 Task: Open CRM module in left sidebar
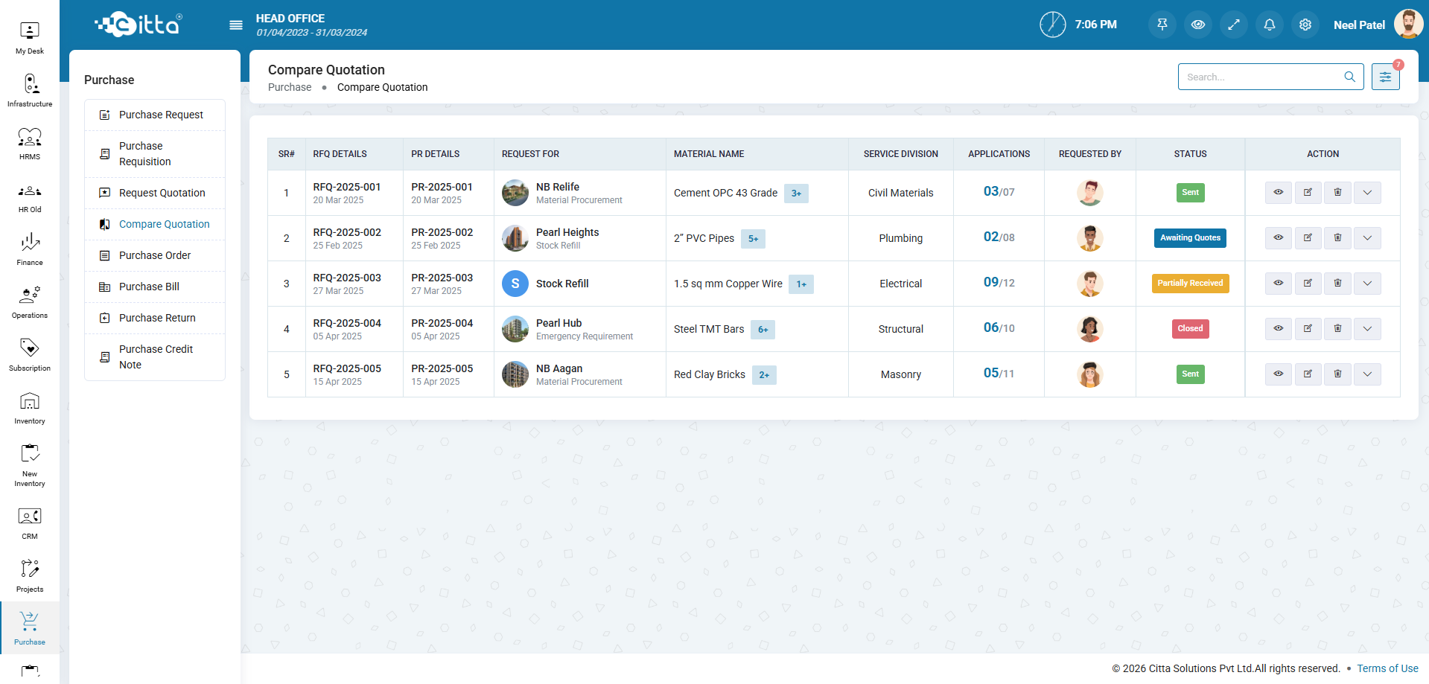(30, 522)
